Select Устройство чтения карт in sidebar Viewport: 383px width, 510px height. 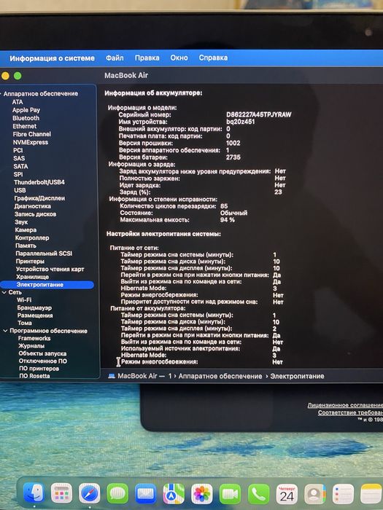tap(50, 269)
